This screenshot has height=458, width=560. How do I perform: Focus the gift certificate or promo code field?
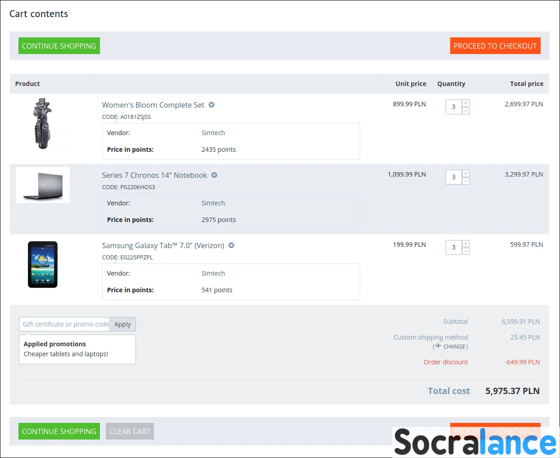coord(64,324)
